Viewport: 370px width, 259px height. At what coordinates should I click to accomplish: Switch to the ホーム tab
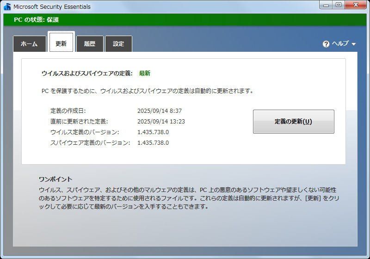coord(29,44)
